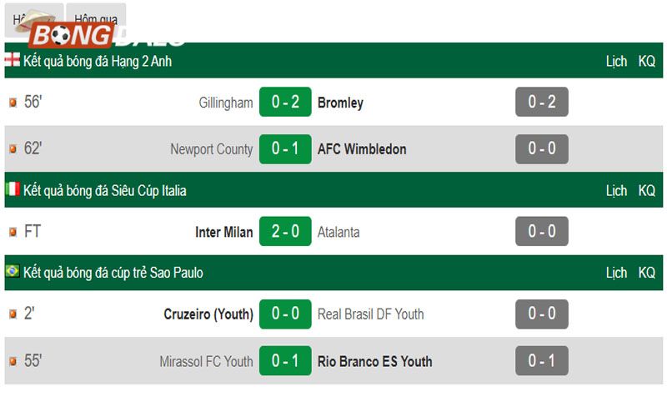The height and width of the screenshot is (417, 667).
Task: Switch to the Hôm qua tab
Action: point(96,19)
